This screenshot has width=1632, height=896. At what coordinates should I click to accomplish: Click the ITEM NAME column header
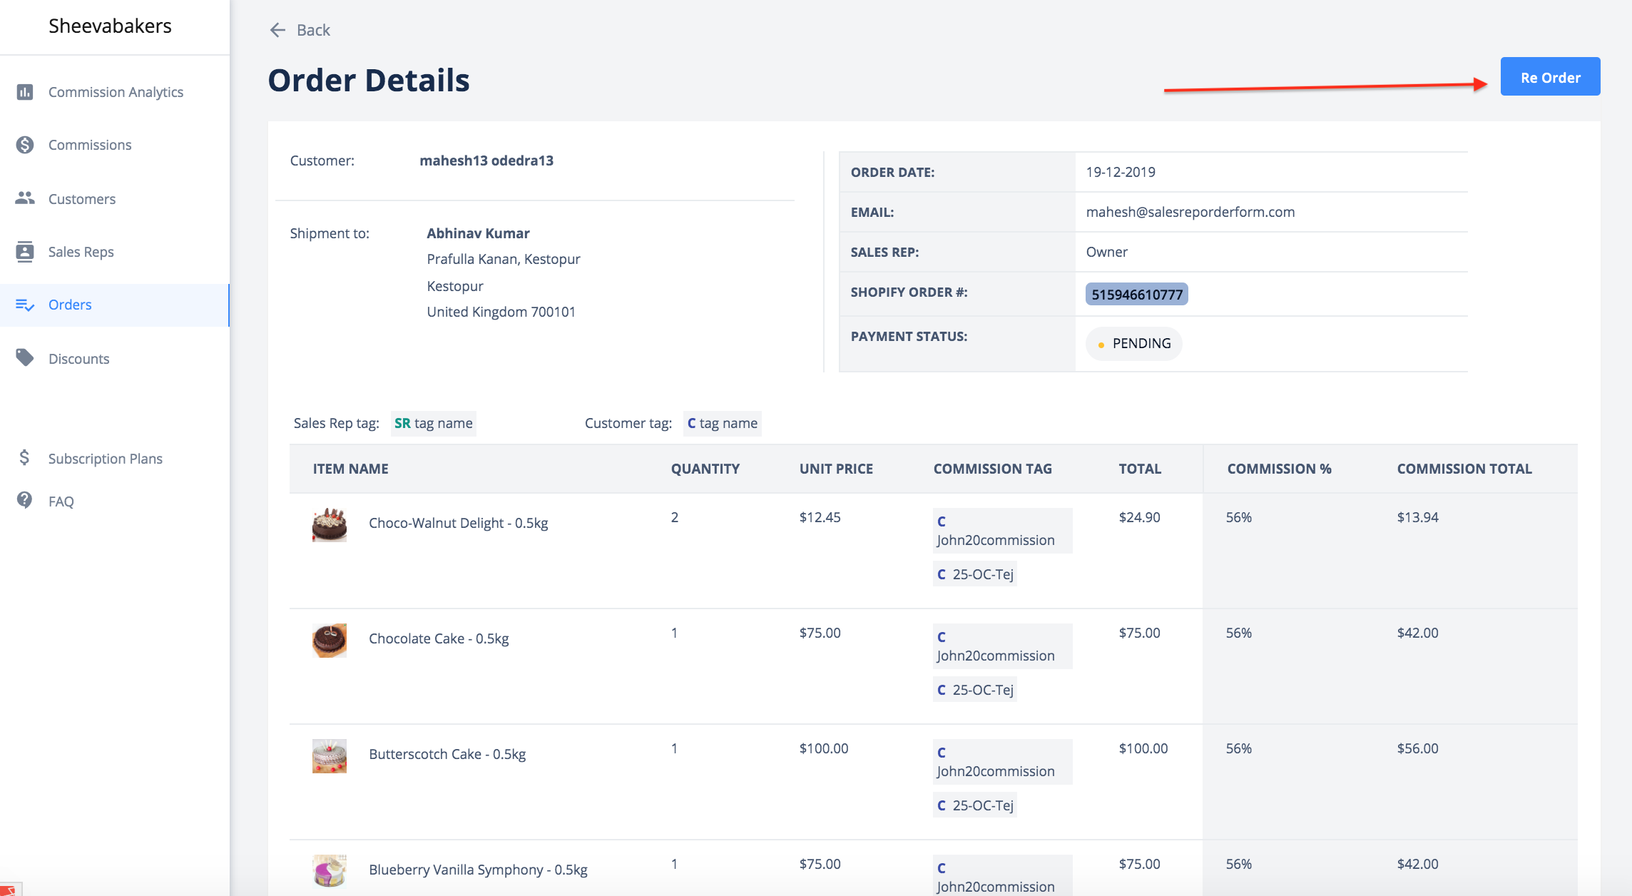351,469
